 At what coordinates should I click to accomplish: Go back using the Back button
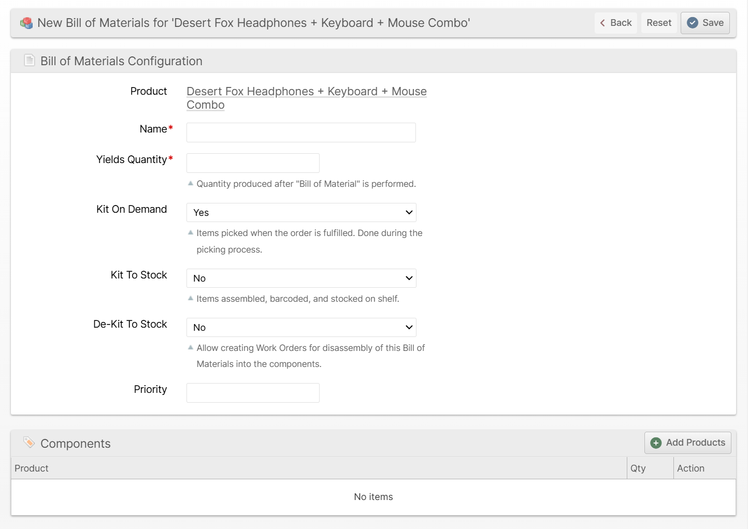point(615,23)
